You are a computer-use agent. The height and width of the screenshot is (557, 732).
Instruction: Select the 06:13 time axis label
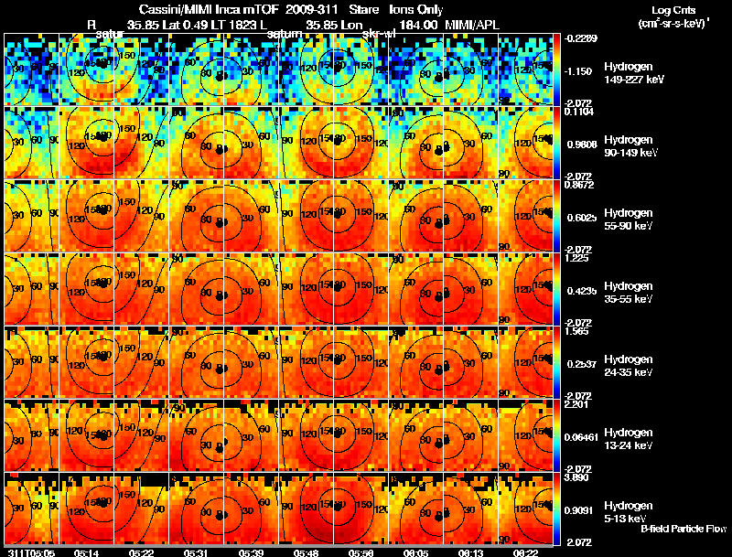tap(470, 552)
